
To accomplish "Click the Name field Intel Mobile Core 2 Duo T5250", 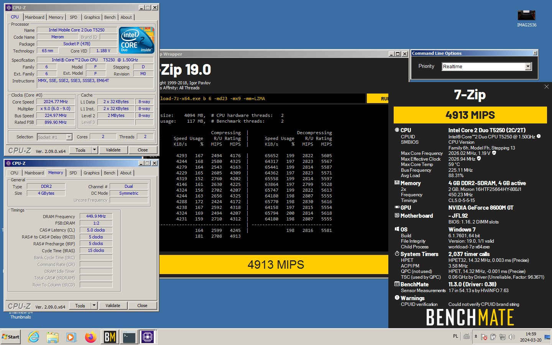I will point(77,30).
